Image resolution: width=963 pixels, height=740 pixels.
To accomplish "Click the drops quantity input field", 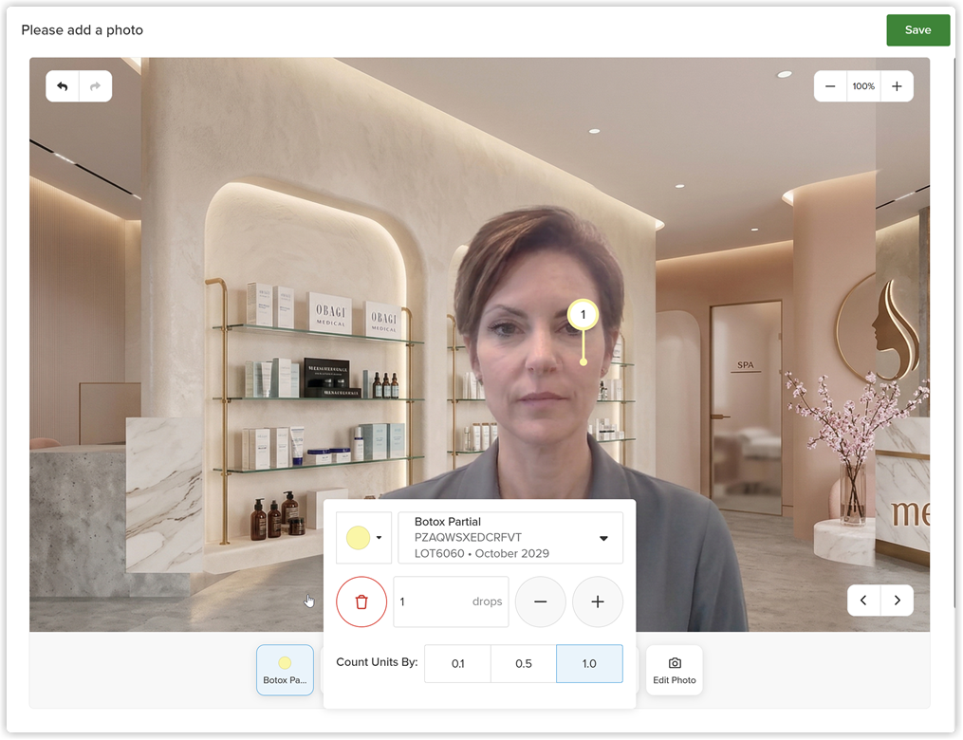I will pyautogui.click(x=451, y=601).
